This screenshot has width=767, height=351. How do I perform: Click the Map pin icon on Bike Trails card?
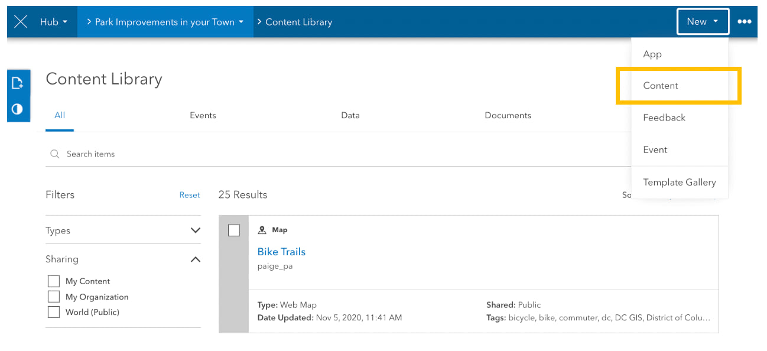click(x=262, y=230)
